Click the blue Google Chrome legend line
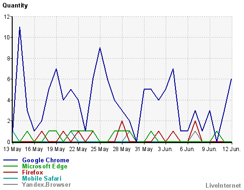Viewport: 244px width, 190px height. pos(10,160)
